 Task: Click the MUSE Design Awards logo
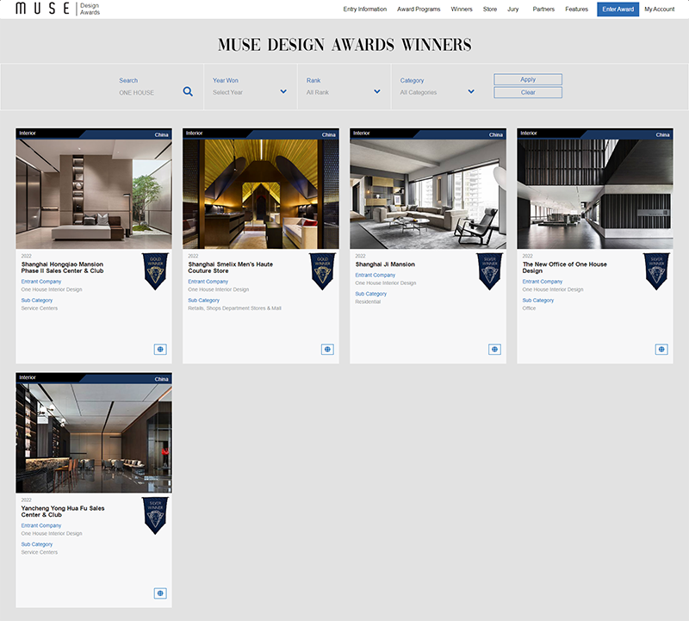tap(57, 9)
